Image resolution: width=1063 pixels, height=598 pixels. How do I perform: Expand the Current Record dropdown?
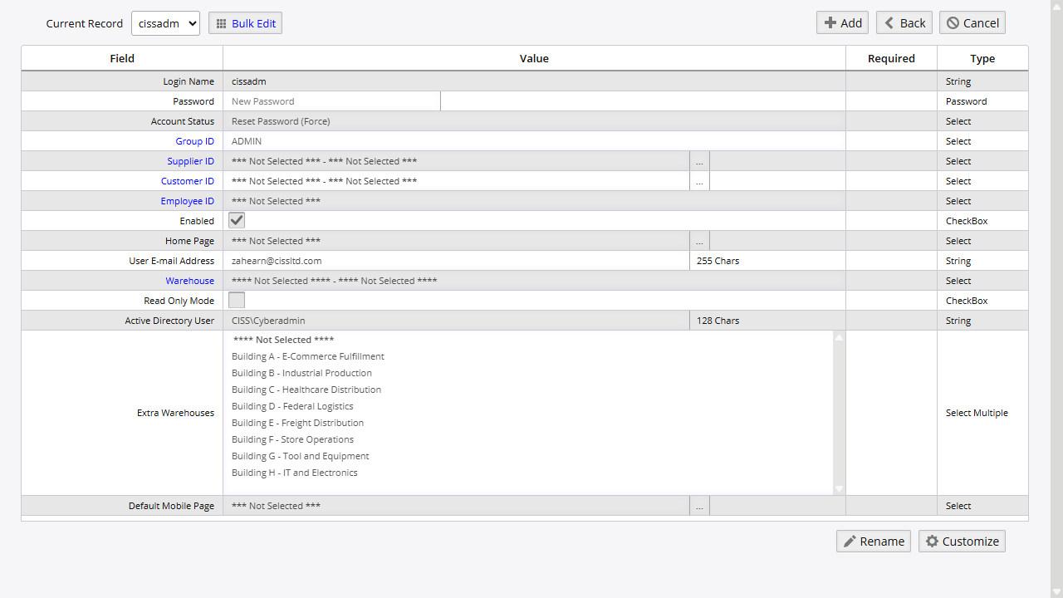[x=165, y=23]
